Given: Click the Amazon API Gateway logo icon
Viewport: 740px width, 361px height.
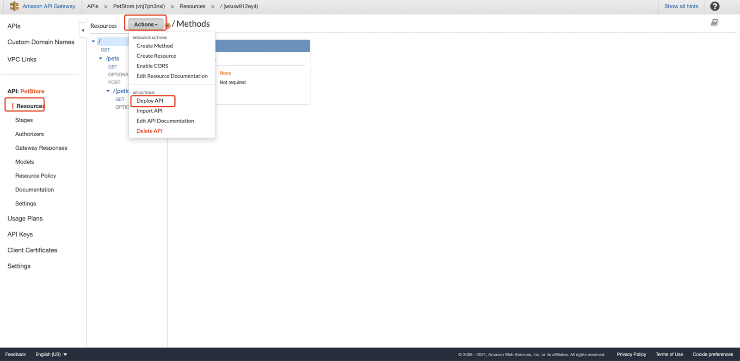Looking at the screenshot, I should (x=14, y=6).
